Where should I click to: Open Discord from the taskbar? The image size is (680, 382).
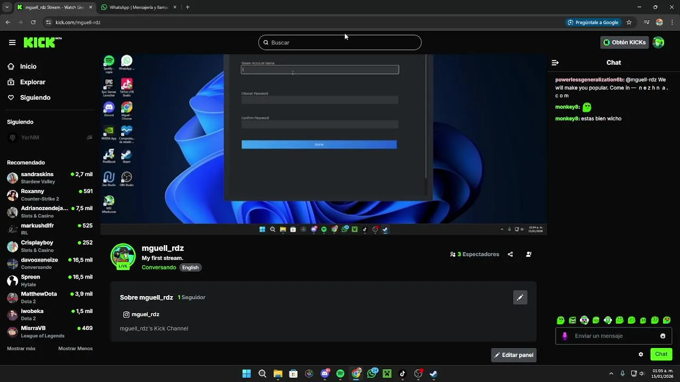(325, 374)
